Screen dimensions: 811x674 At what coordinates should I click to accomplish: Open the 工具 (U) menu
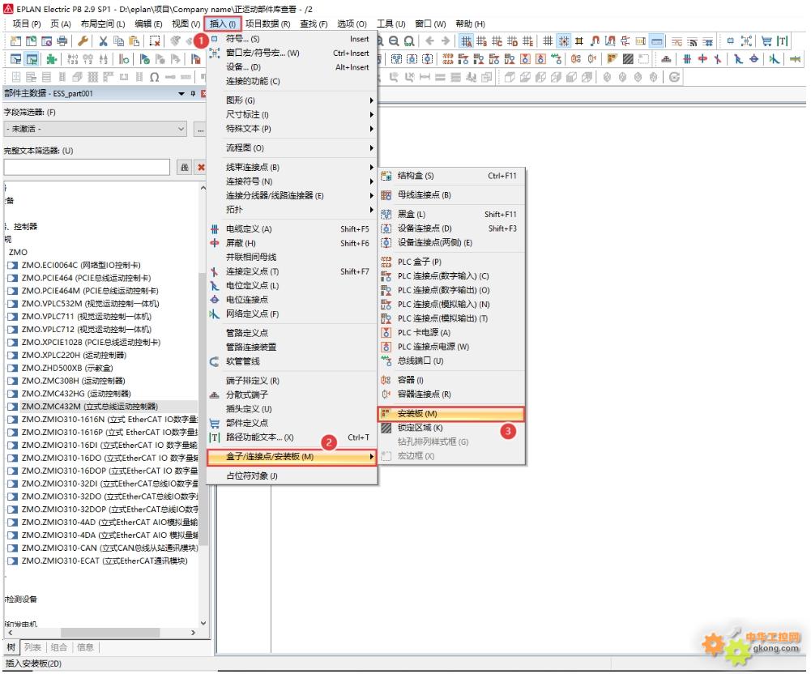pos(391,23)
